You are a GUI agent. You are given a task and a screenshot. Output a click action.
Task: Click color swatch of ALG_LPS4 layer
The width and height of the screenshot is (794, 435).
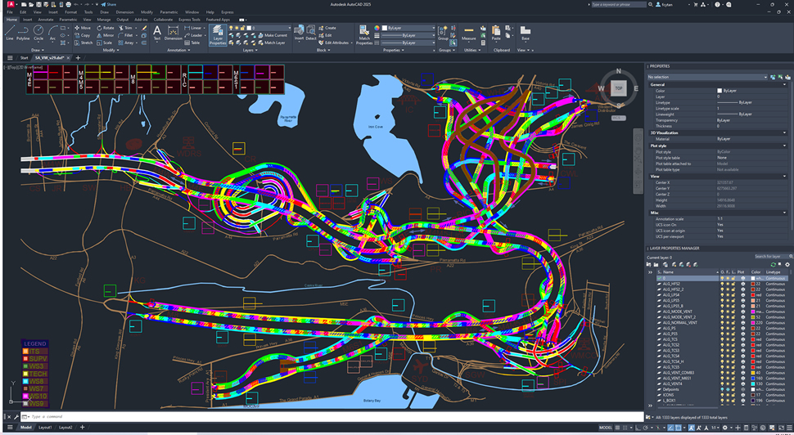click(753, 295)
